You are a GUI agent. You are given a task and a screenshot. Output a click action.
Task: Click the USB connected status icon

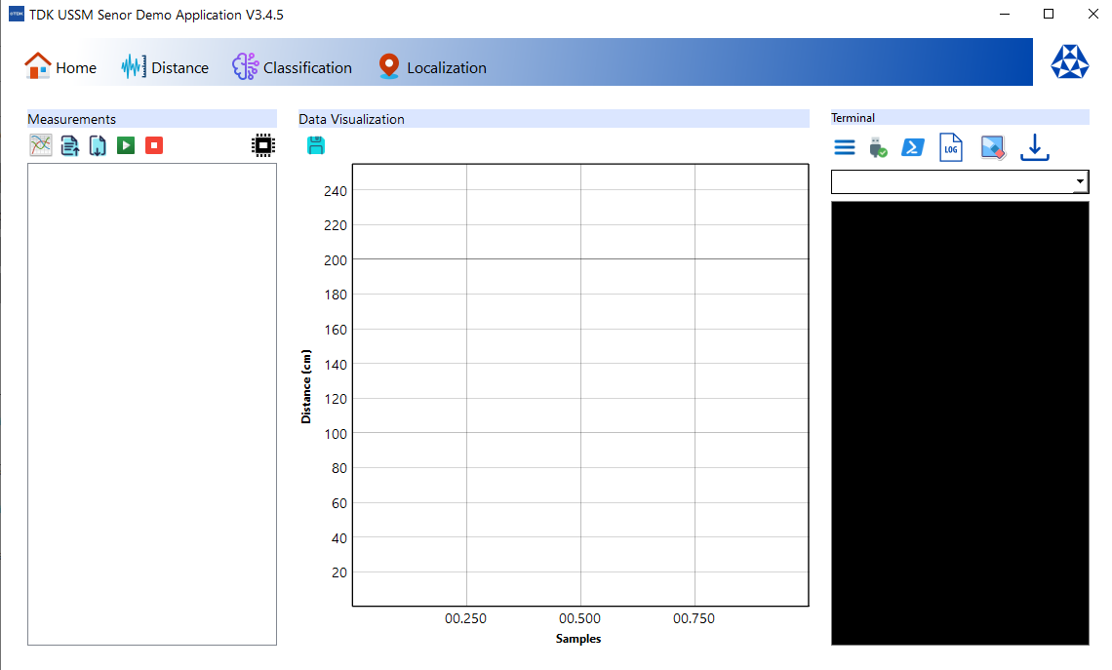pos(878,147)
